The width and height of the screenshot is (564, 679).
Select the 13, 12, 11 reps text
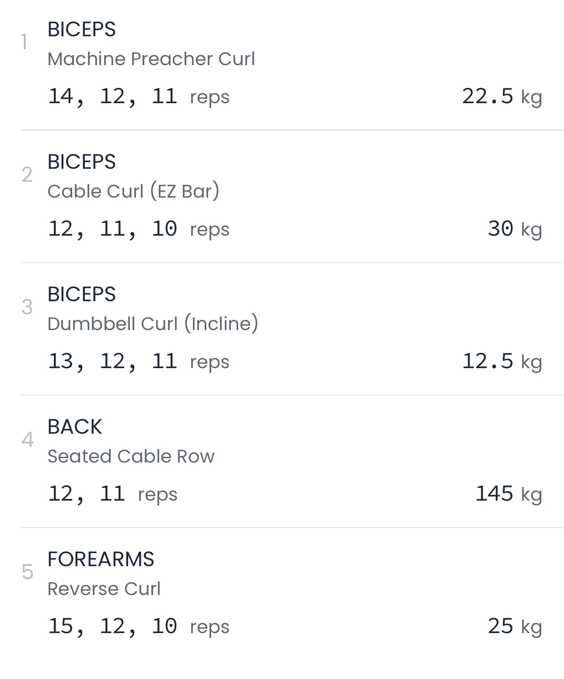[x=138, y=362]
